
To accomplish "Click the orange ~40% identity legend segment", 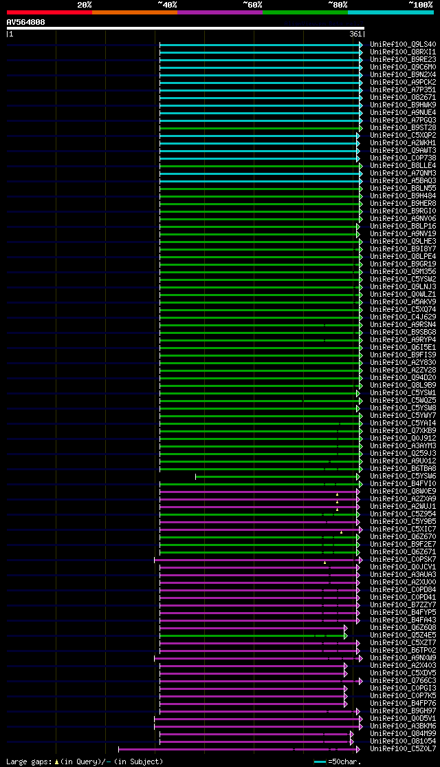I will click(135, 12).
